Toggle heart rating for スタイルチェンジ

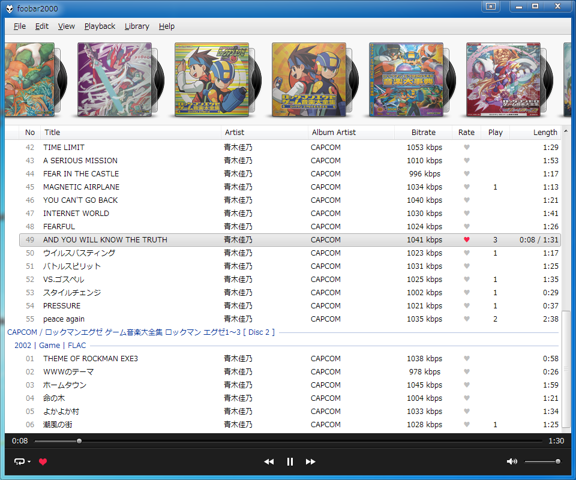(x=467, y=293)
